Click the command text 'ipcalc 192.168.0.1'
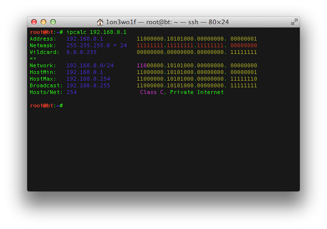Screen dimensions: 327x229 (97, 32)
